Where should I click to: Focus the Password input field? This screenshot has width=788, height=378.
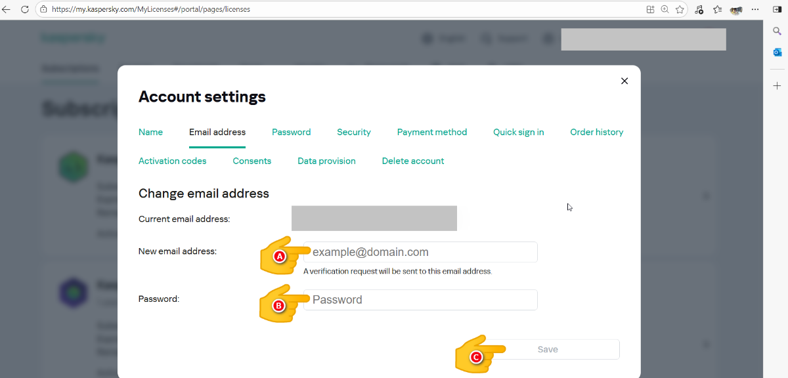pyautogui.click(x=420, y=300)
